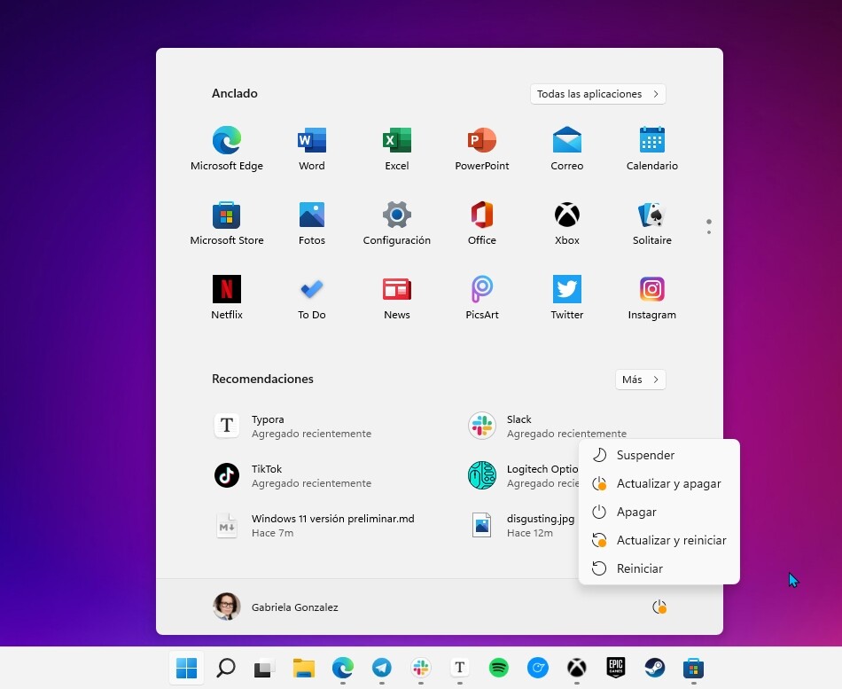Click the Steam taskbar icon

[654, 668]
